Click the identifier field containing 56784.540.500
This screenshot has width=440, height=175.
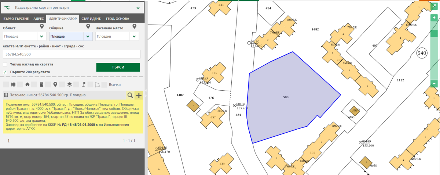click(71, 54)
